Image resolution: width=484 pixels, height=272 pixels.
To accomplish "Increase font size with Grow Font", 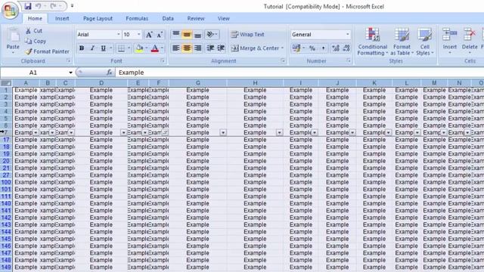I will 149,35.
